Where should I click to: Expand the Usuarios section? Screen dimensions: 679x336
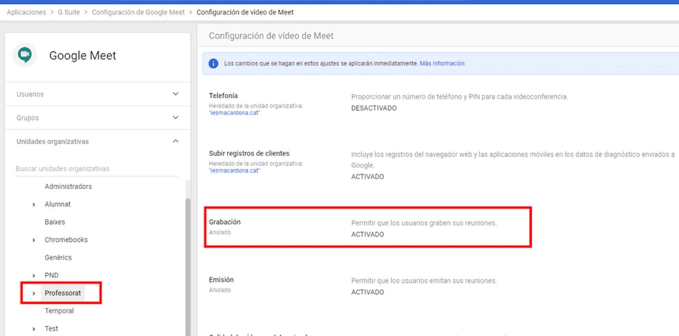tap(176, 94)
